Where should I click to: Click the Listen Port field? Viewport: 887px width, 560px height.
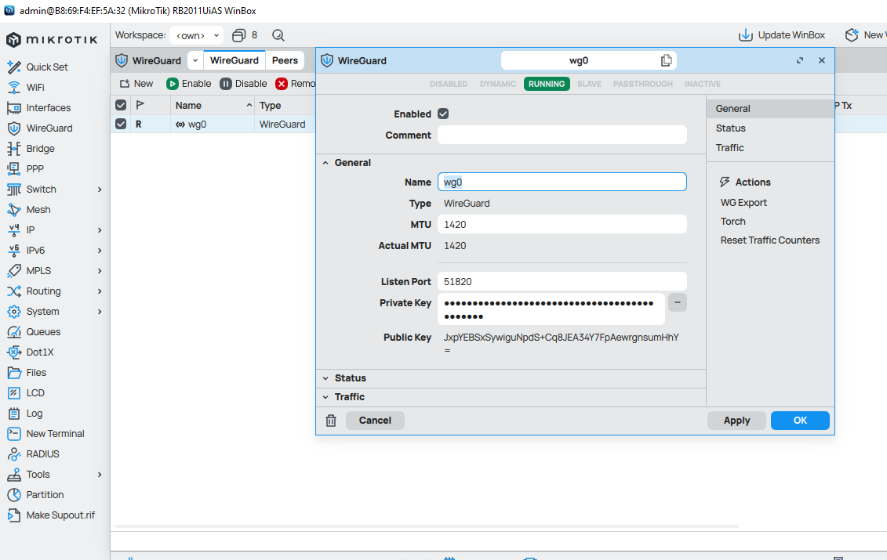[562, 281]
